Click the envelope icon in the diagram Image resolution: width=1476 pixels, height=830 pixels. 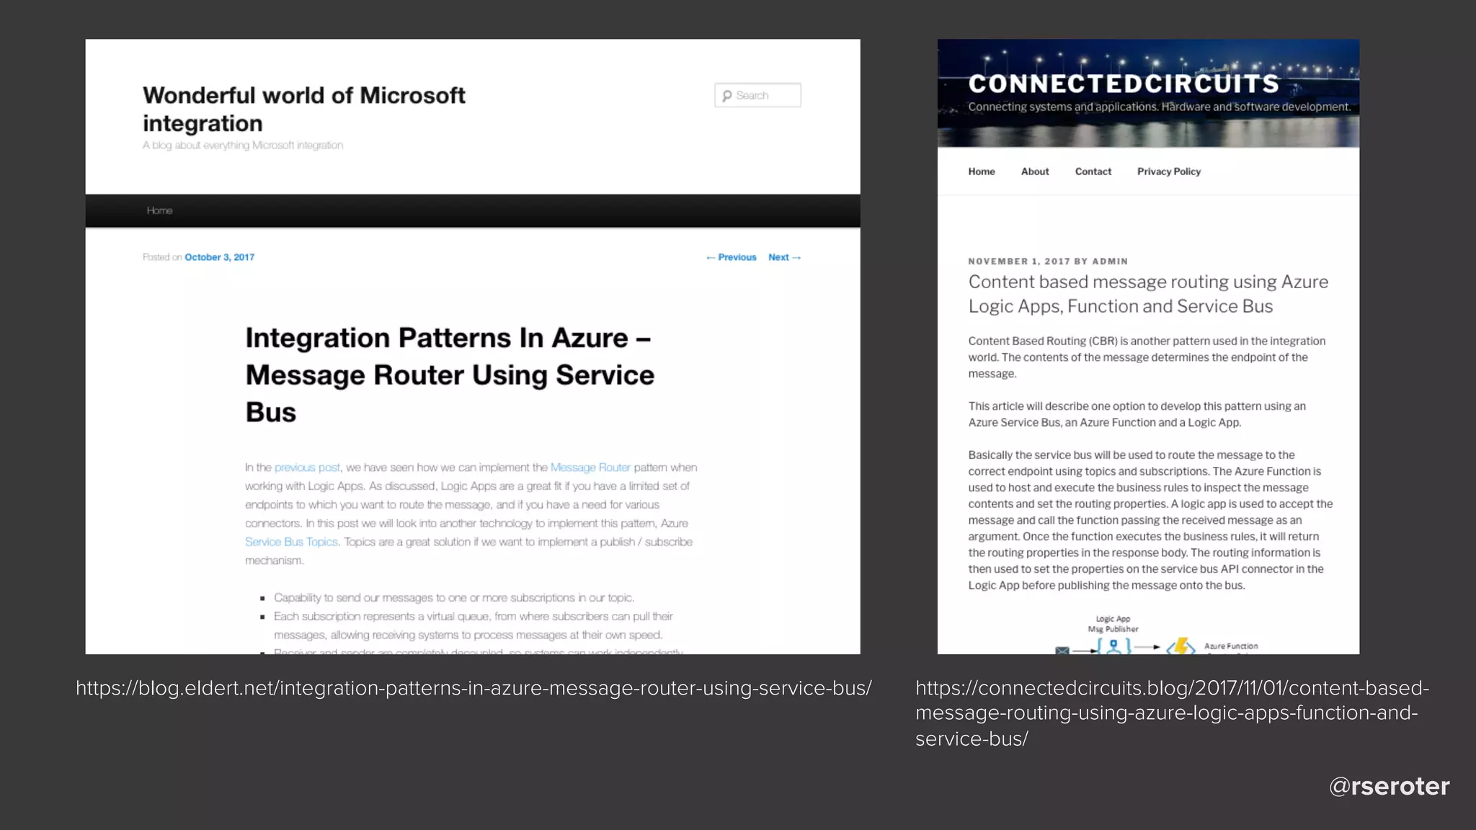1062,650
